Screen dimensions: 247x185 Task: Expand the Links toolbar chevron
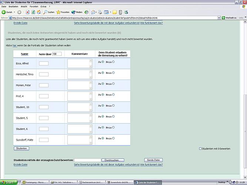246,17
